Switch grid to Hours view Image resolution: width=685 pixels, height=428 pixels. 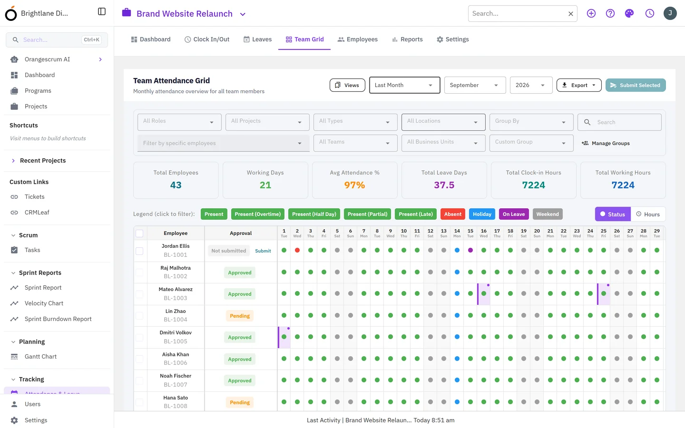[x=648, y=214]
